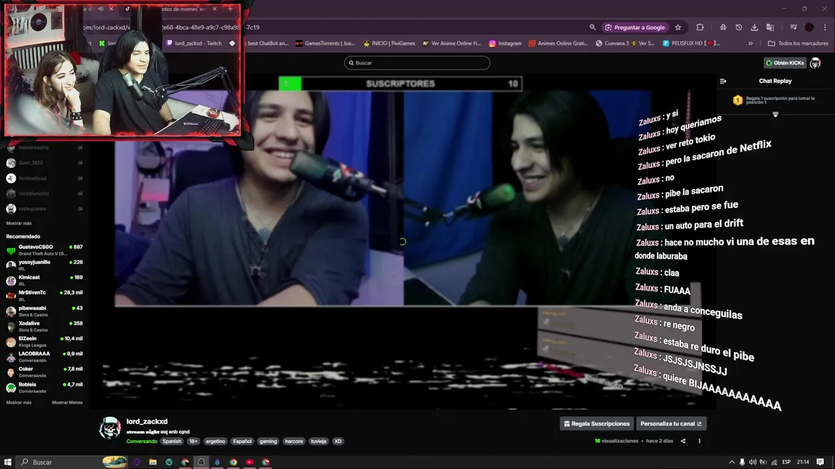Screen dimensions: 835x469
Task: Collapse the Chat Replay panel icon
Action: pyautogui.click(x=723, y=81)
